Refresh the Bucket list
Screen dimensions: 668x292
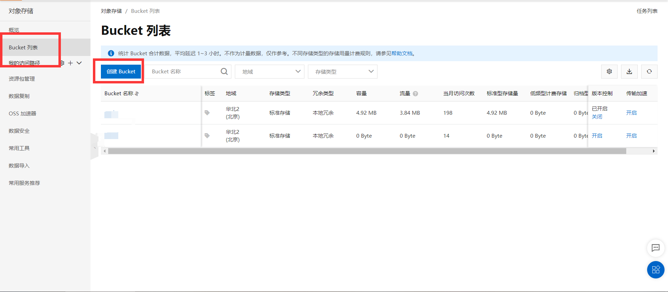(x=649, y=72)
